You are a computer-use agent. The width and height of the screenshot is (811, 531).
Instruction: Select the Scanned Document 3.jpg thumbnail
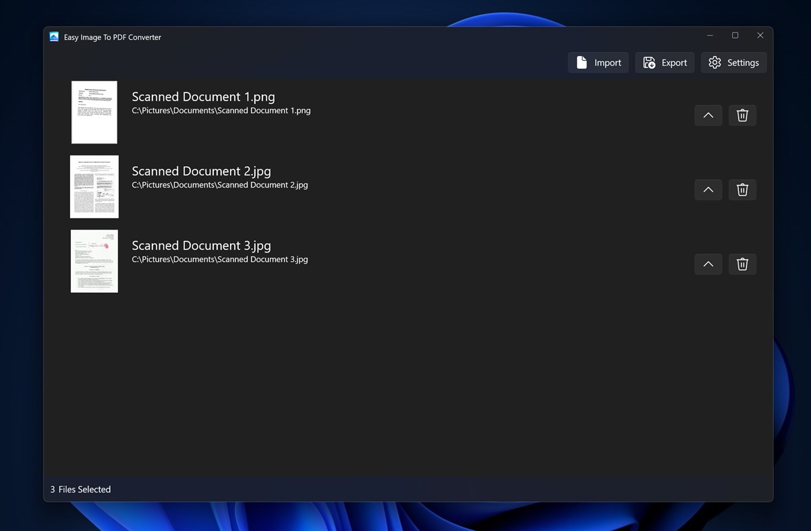click(94, 261)
